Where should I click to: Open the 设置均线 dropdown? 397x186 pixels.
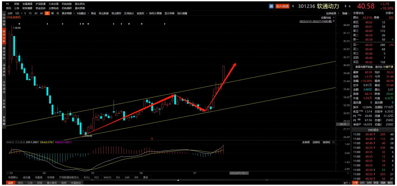[334, 18]
